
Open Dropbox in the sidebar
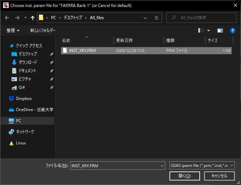pyautogui.click(x=24, y=99)
